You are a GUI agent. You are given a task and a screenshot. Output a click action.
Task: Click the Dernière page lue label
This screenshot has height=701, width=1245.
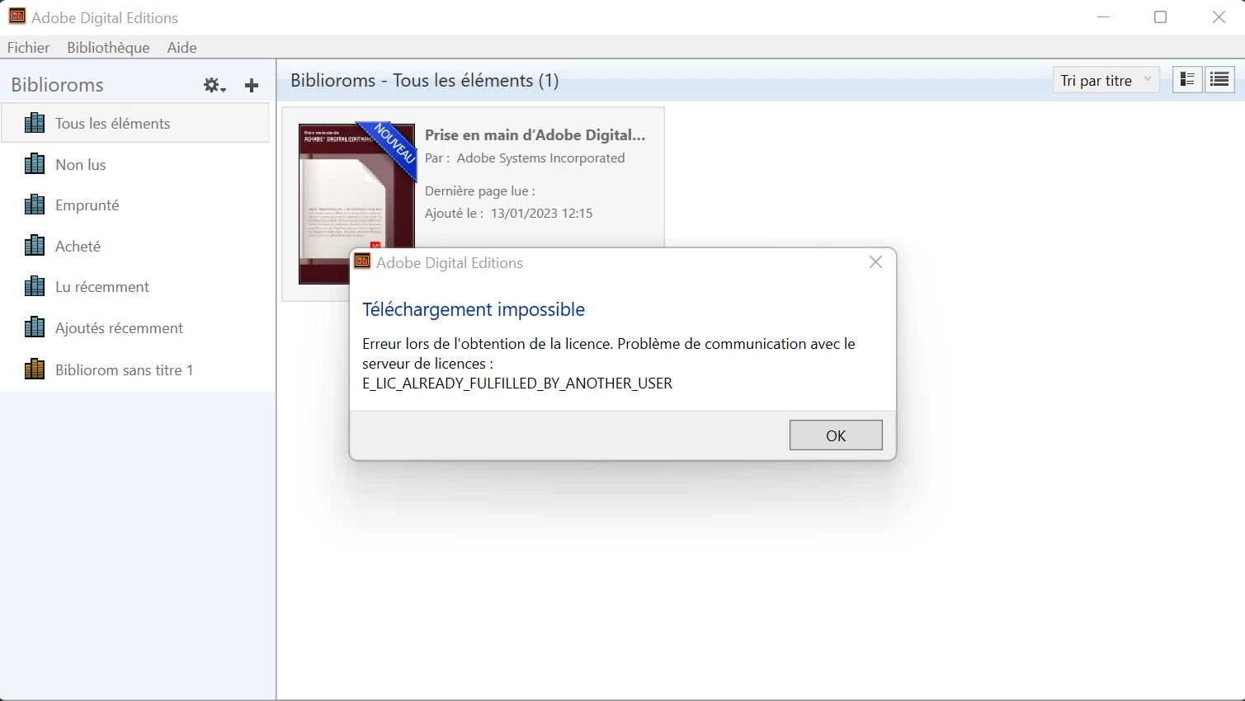click(479, 191)
